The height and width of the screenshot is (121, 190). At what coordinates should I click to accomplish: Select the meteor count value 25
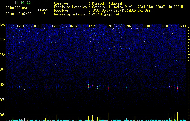44,14
